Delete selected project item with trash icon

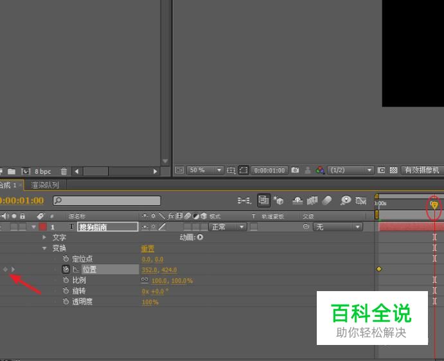pos(64,171)
